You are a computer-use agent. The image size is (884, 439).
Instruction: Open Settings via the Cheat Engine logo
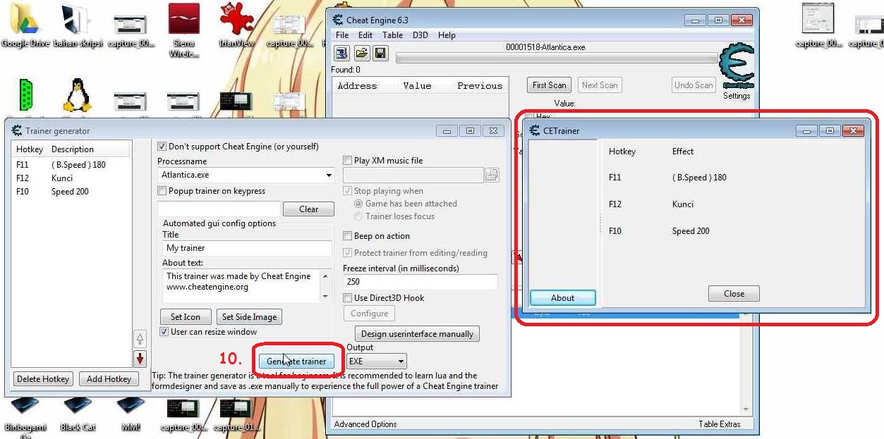[736, 71]
